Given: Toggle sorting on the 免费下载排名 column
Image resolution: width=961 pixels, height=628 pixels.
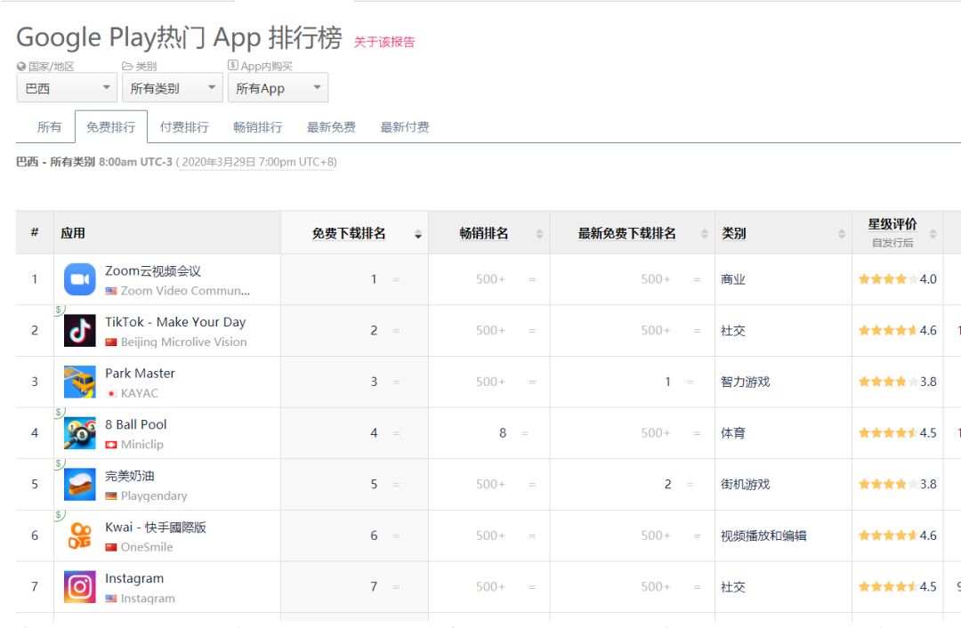Looking at the screenshot, I should point(417,233).
